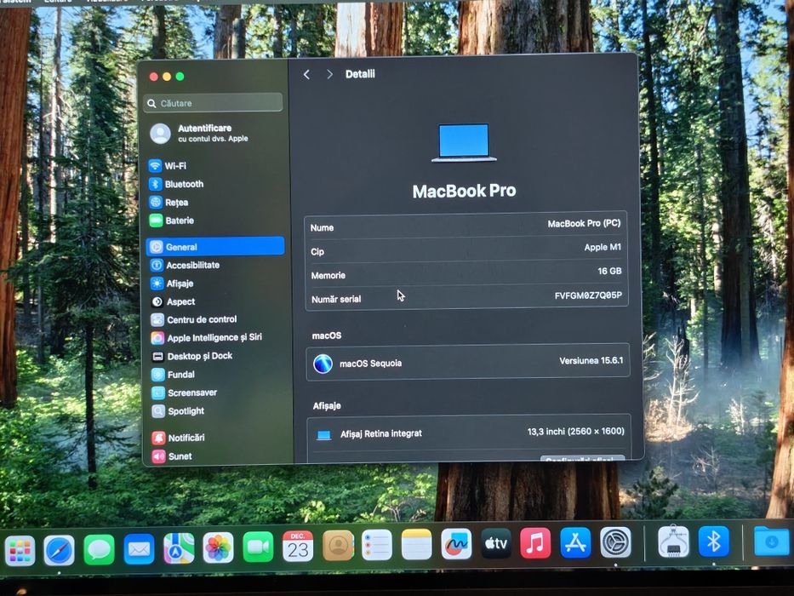The image size is (794, 596).
Task: Click serial number FVFGM0Z7Q05P
Action: [588, 295]
